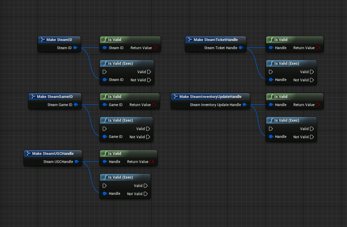This screenshot has width=347, height=227.
Task: Click exec input pin on Is Valid (Exec) below Make SteamUGCHandle
Action: pyautogui.click(x=104, y=186)
